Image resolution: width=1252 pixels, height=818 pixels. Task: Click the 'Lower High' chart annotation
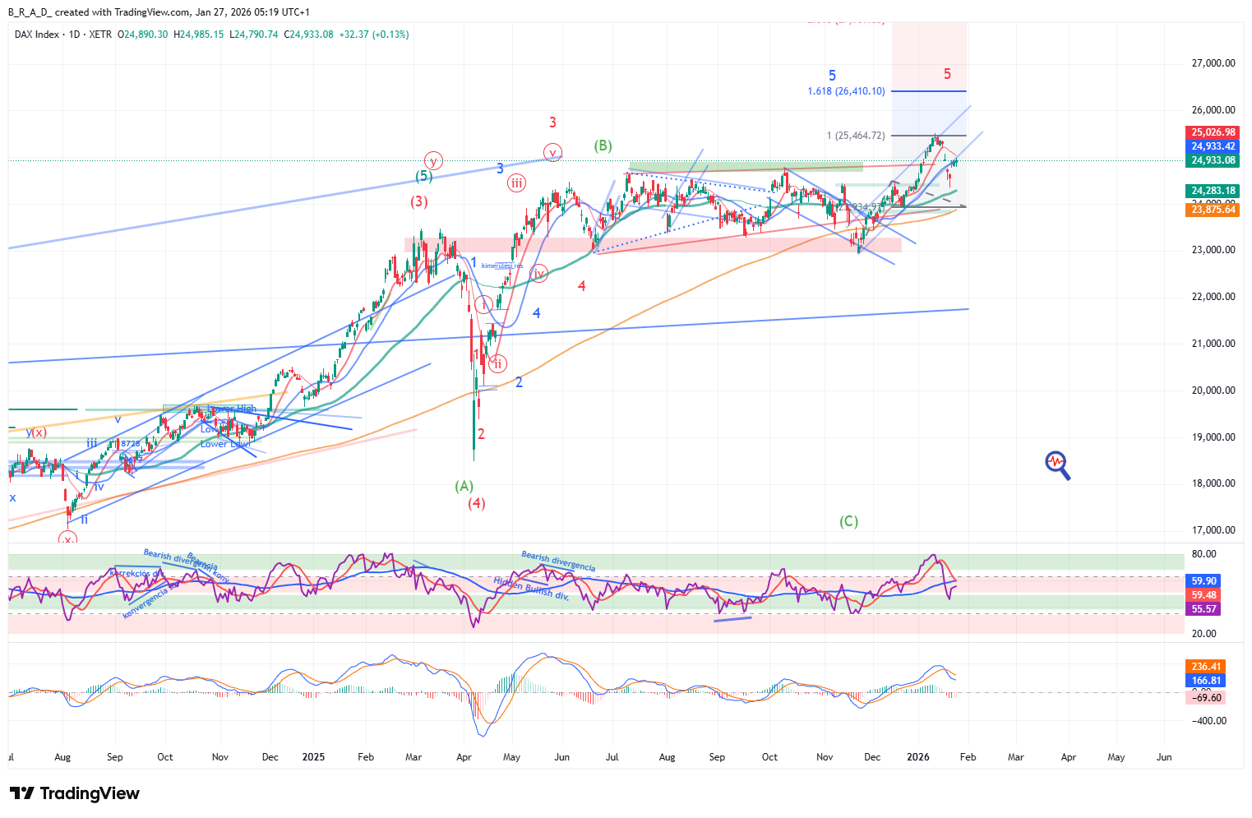tap(233, 409)
